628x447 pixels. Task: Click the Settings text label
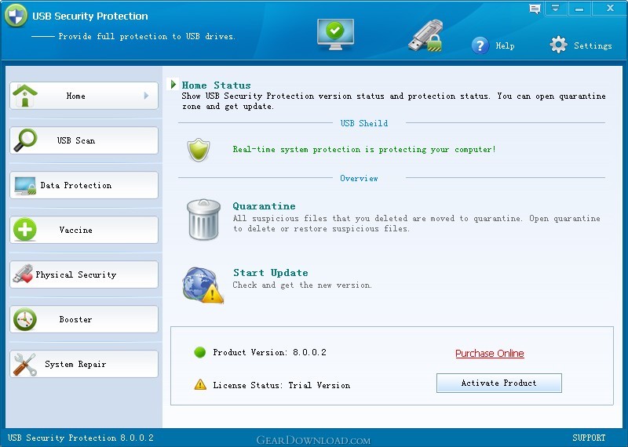[x=593, y=45]
